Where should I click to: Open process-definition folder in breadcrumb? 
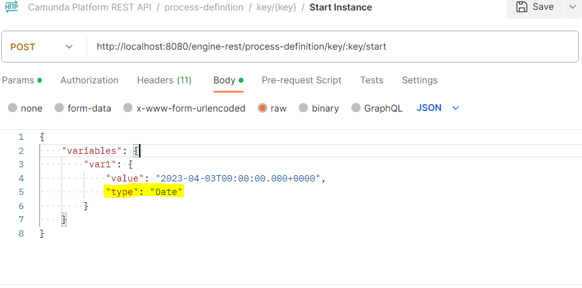pos(204,7)
